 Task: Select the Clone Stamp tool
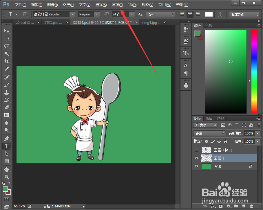click(7, 92)
